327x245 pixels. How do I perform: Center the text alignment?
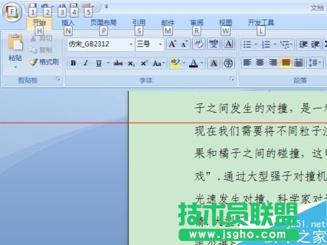[x=260, y=63]
